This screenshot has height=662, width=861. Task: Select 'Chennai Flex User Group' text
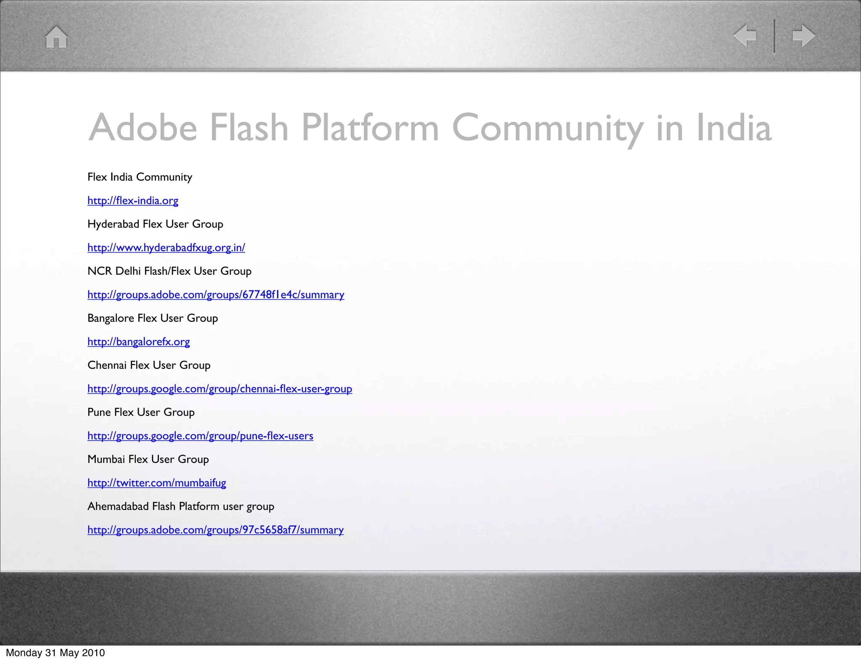(x=149, y=365)
